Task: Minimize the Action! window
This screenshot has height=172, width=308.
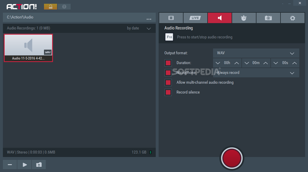Action: [289, 3]
